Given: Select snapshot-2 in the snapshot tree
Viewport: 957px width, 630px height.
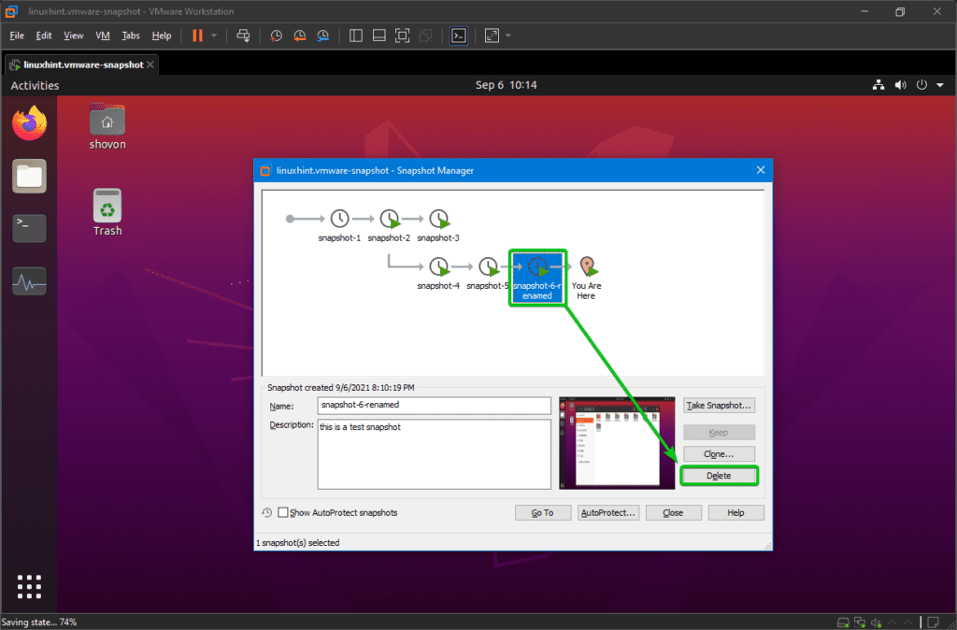Looking at the screenshot, I should pos(389,225).
